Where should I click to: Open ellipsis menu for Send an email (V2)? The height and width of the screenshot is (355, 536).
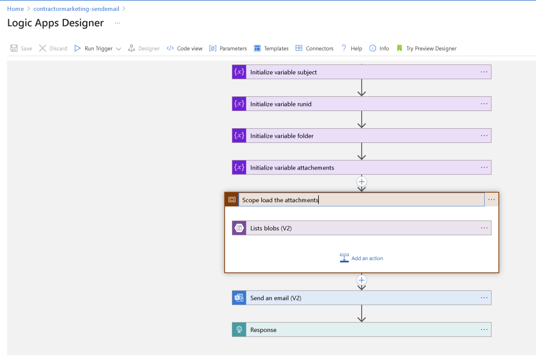pos(484,297)
